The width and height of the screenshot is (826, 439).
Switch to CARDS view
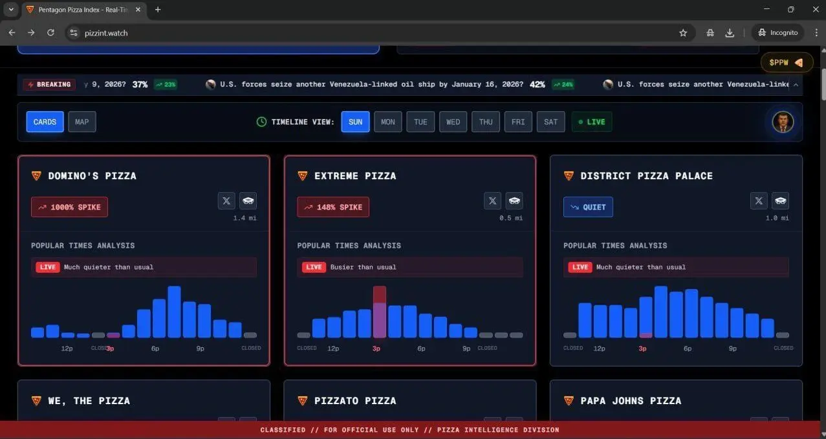pyautogui.click(x=45, y=122)
